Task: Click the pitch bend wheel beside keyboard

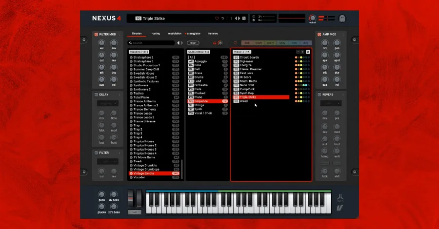Action: [x=130, y=199]
